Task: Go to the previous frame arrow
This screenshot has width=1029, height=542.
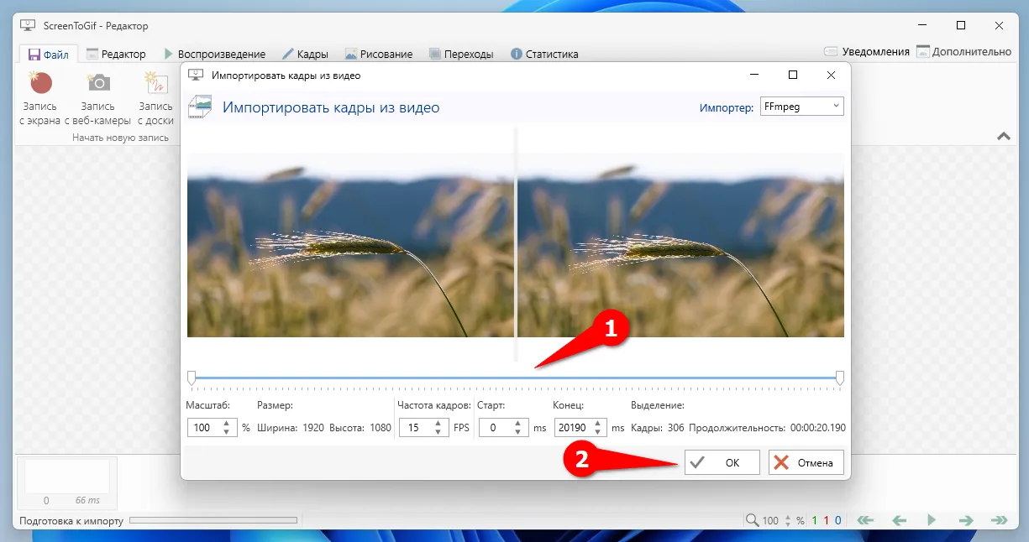Action: (x=898, y=519)
